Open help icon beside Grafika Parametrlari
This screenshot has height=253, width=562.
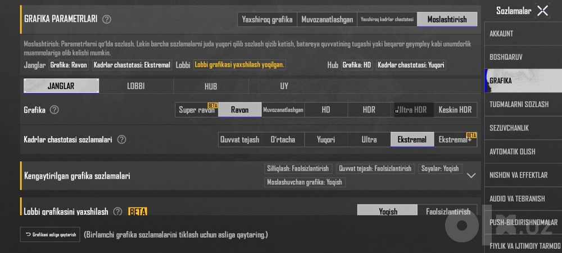point(106,19)
